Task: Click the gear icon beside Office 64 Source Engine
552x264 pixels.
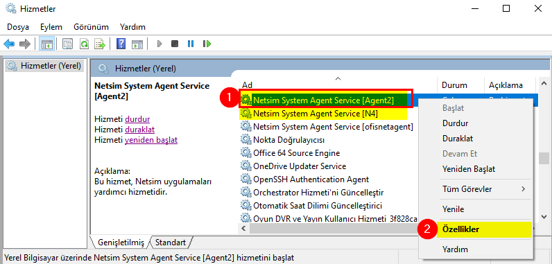Action: (245, 153)
